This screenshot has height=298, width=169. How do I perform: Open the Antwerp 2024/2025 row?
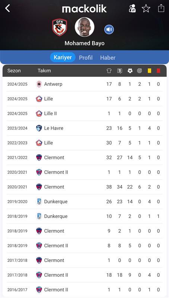coord(84,84)
